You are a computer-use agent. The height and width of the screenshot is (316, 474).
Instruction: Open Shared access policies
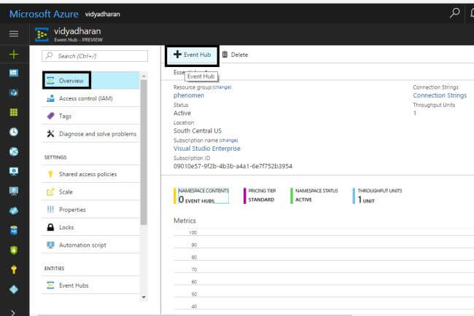(x=90, y=174)
